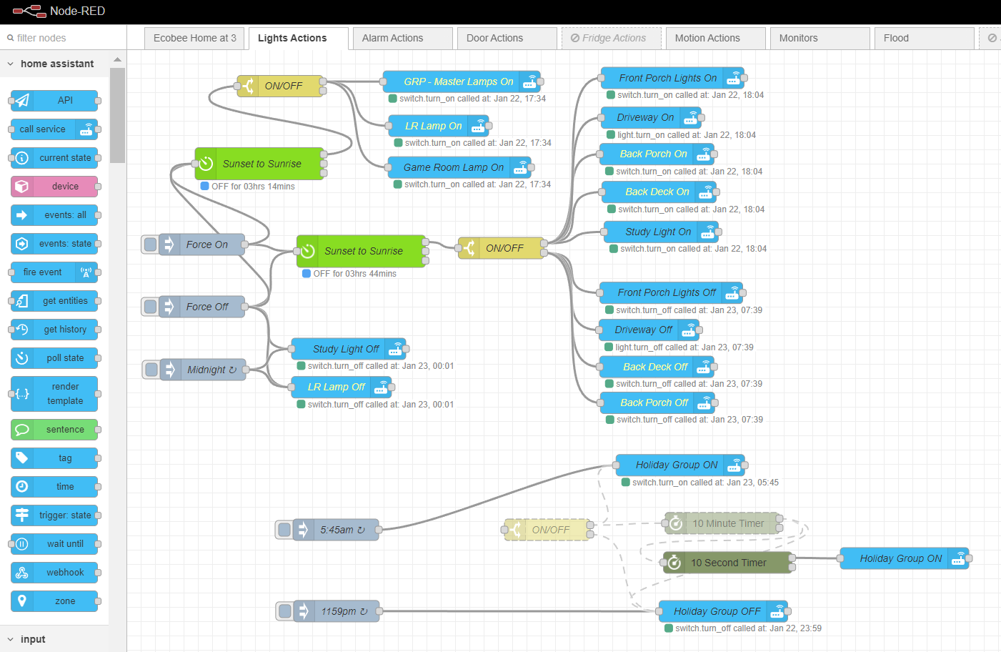Trigger the 5:45am inject button
Screen dimensions: 1001x652
pos(284,530)
